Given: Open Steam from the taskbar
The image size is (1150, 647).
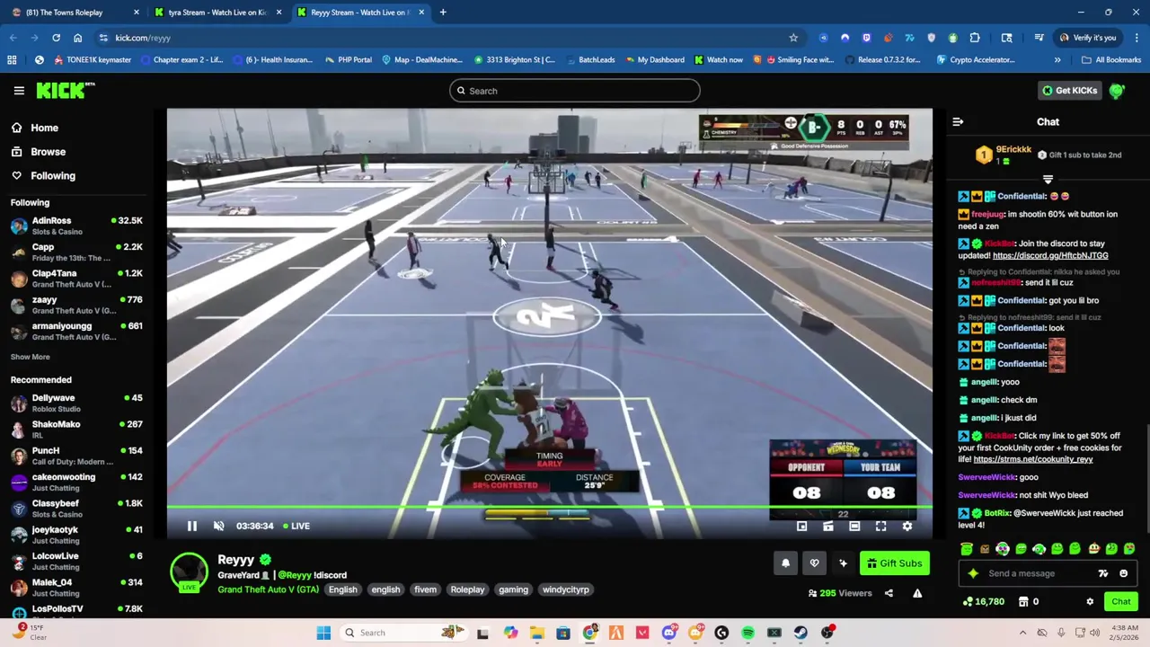Looking at the screenshot, I should 801,633.
